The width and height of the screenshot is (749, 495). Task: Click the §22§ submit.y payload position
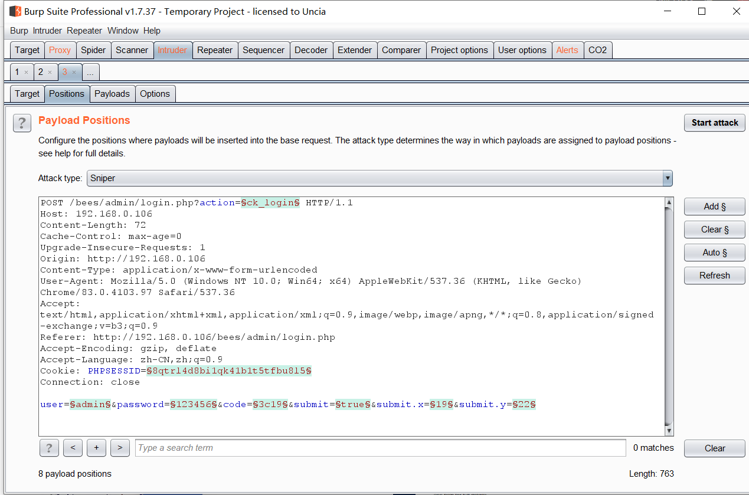click(x=524, y=404)
